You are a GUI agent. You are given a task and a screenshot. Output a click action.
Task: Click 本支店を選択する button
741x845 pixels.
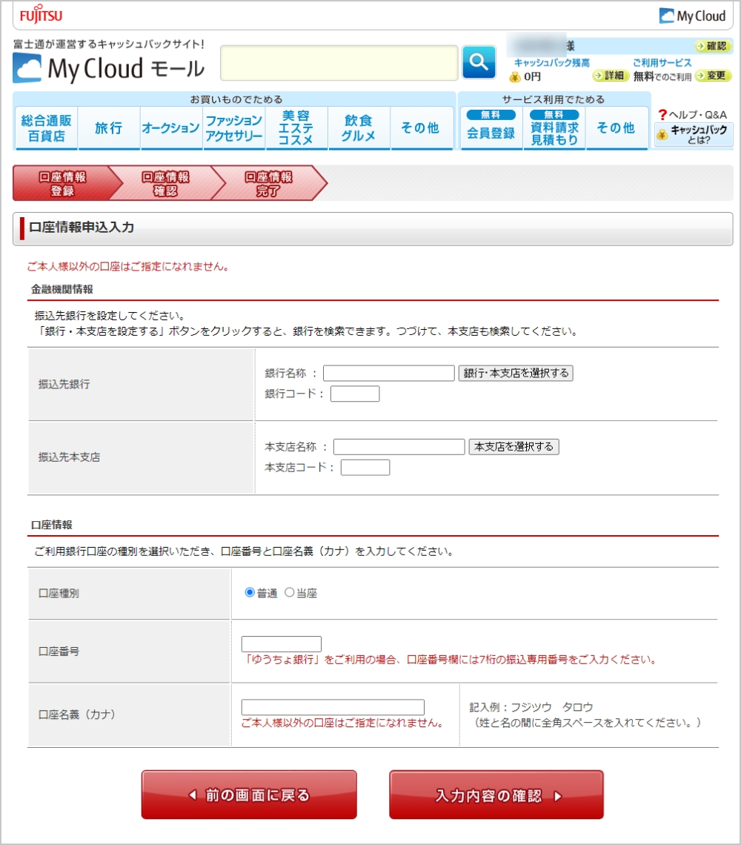[x=514, y=446]
